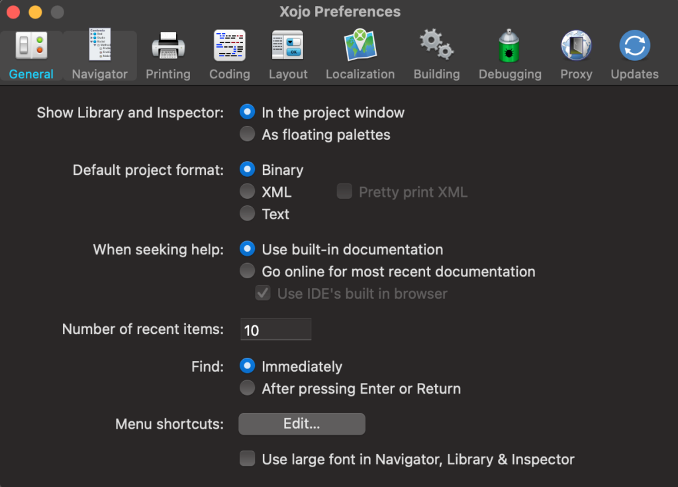
Task: Open the Localization map icon
Action: [360, 44]
